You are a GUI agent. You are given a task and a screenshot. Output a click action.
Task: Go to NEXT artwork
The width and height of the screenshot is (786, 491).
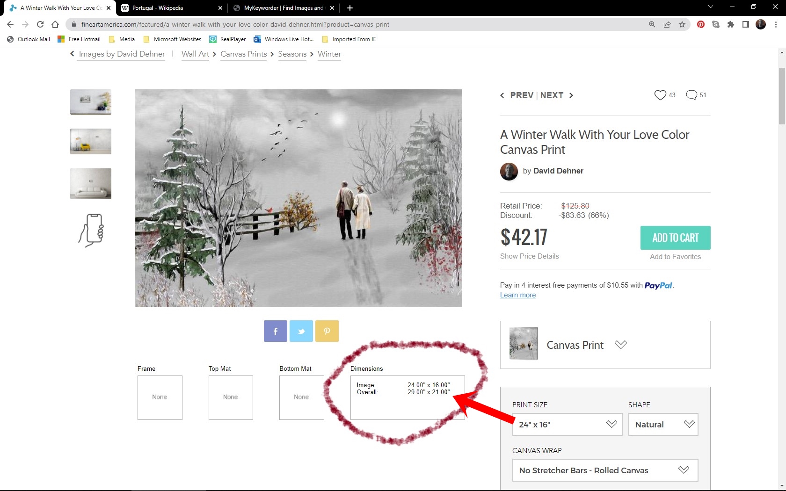(x=557, y=95)
